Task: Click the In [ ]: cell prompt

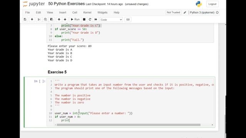Action: 40,81
